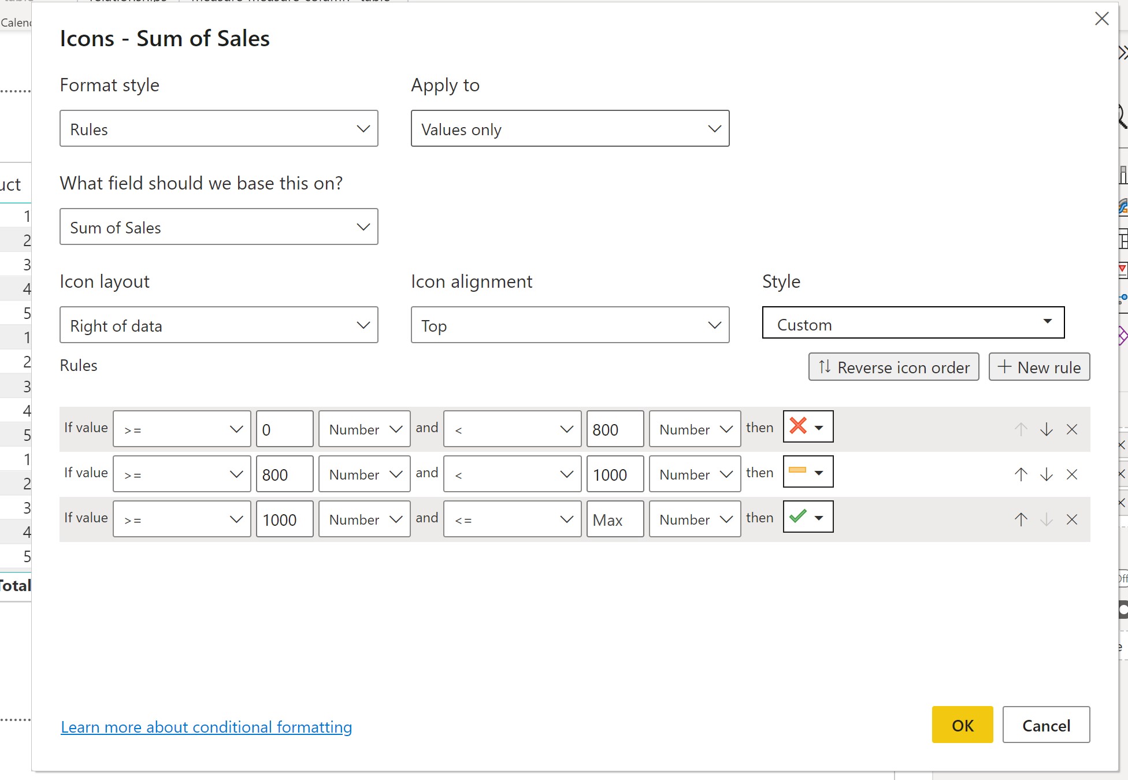
Task: Open Number type dropdown beside second rule's 1000 limit
Action: pyautogui.click(x=695, y=474)
